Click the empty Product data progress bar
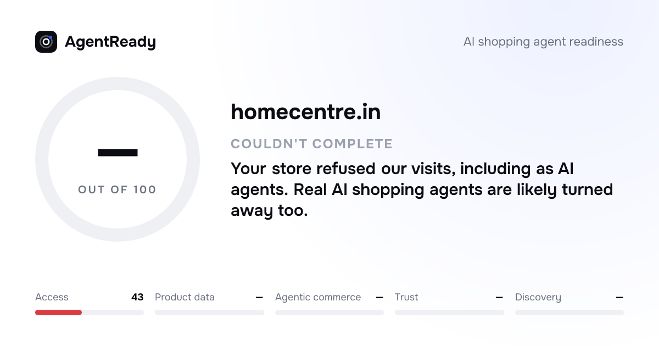 (209, 312)
